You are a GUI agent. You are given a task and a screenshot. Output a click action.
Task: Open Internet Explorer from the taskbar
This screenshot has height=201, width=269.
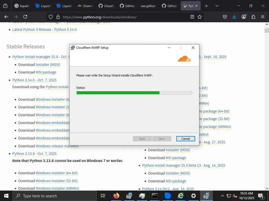click(181, 196)
